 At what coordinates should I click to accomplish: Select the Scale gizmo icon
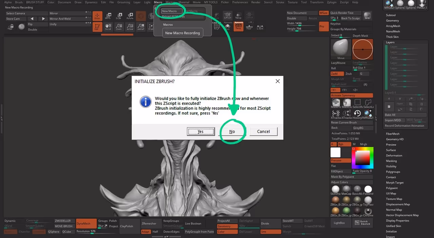[119, 16]
